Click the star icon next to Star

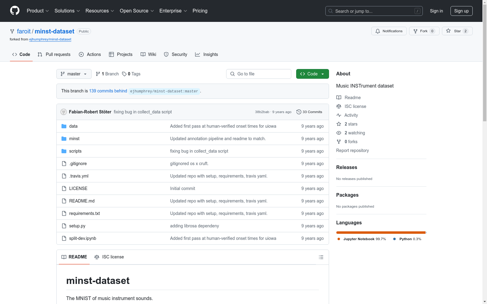(448, 31)
